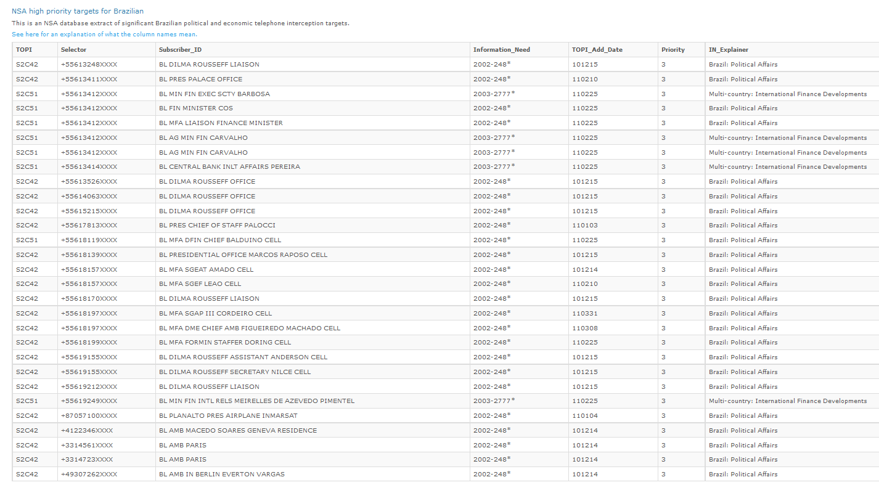879x485 pixels.
Task: Select selector +55618119XXXX
Action: (105, 240)
